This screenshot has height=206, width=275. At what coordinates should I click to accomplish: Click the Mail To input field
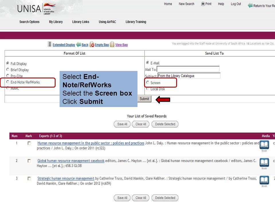point(188,69)
